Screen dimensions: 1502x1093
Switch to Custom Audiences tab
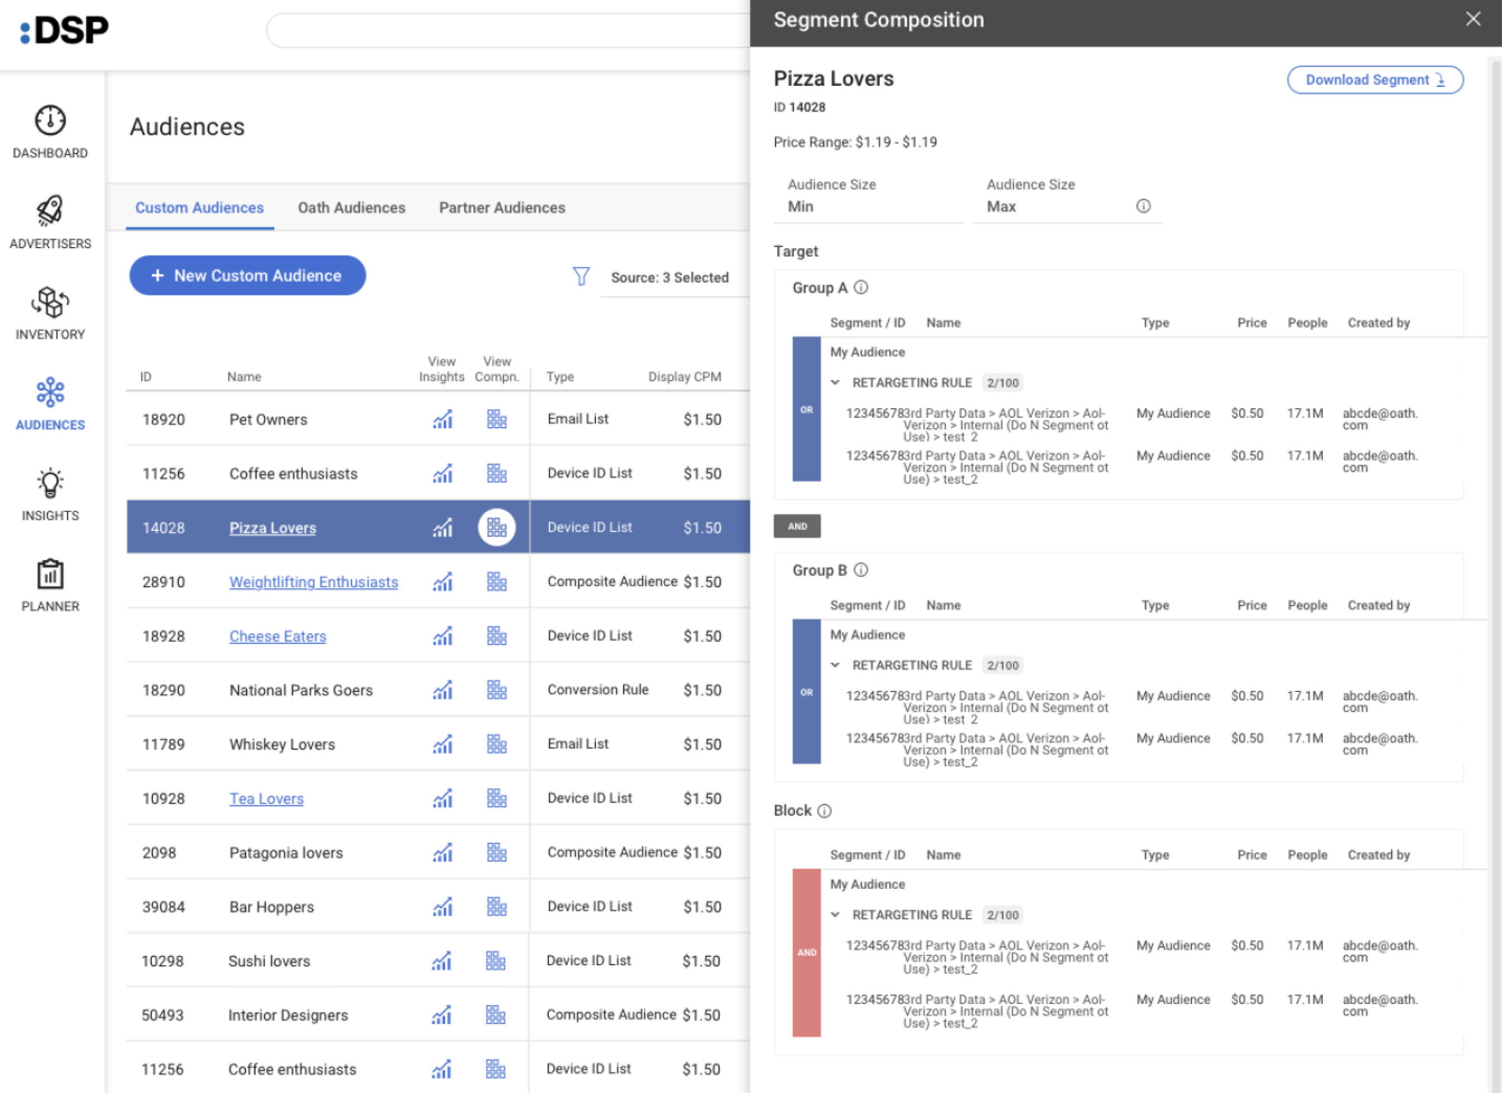[199, 208]
